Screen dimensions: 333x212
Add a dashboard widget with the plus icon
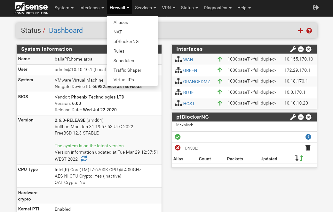coord(300,31)
